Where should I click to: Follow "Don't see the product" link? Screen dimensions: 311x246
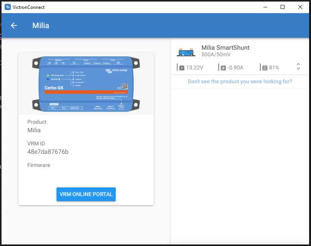coord(240,81)
